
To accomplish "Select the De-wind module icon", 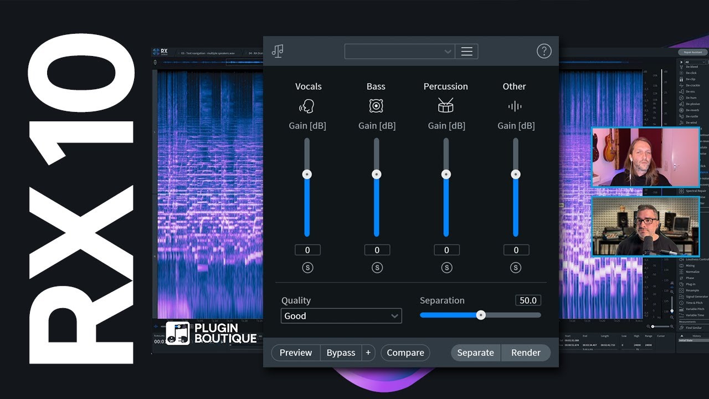I will [x=681, y=122].
